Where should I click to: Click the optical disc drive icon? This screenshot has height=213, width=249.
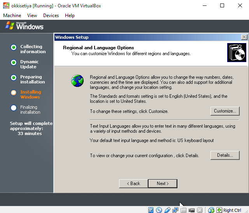(159, 210)
